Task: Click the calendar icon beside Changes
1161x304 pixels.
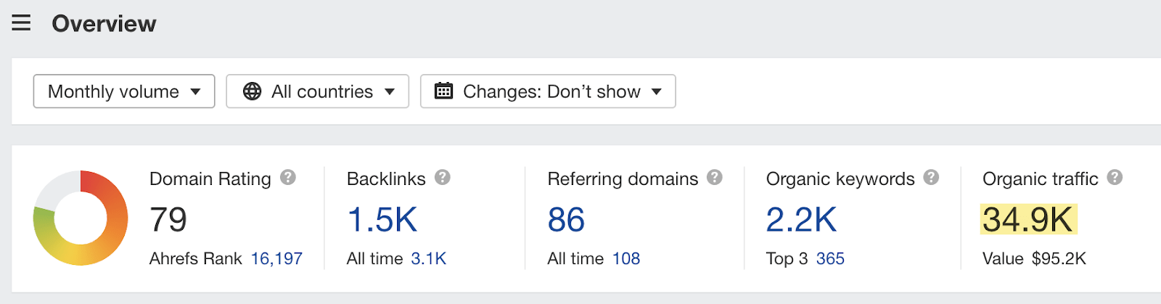Action: point(443,91)
